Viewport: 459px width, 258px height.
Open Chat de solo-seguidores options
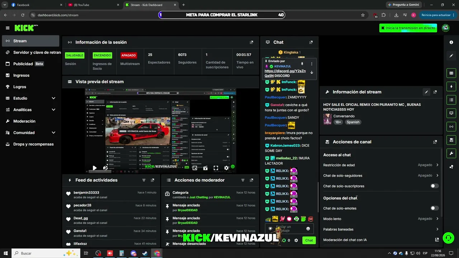(381, 176)
